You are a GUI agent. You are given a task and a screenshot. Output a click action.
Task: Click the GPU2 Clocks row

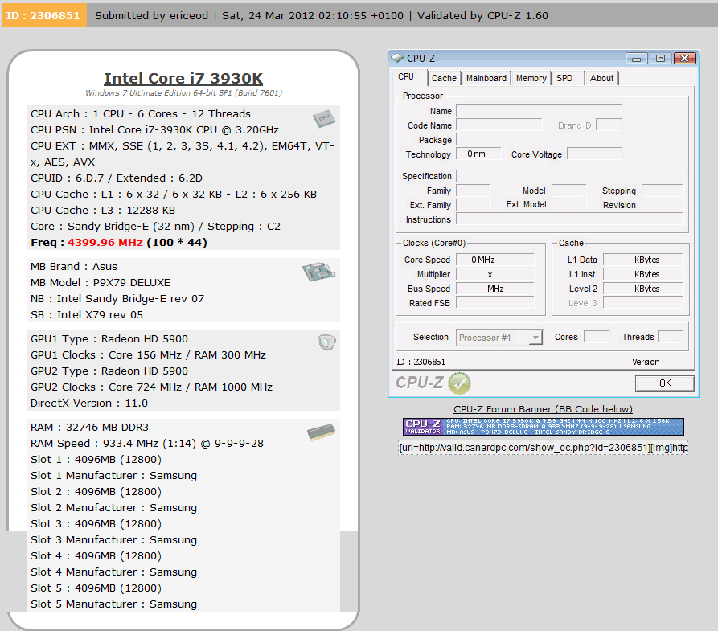tap(152, 387)
